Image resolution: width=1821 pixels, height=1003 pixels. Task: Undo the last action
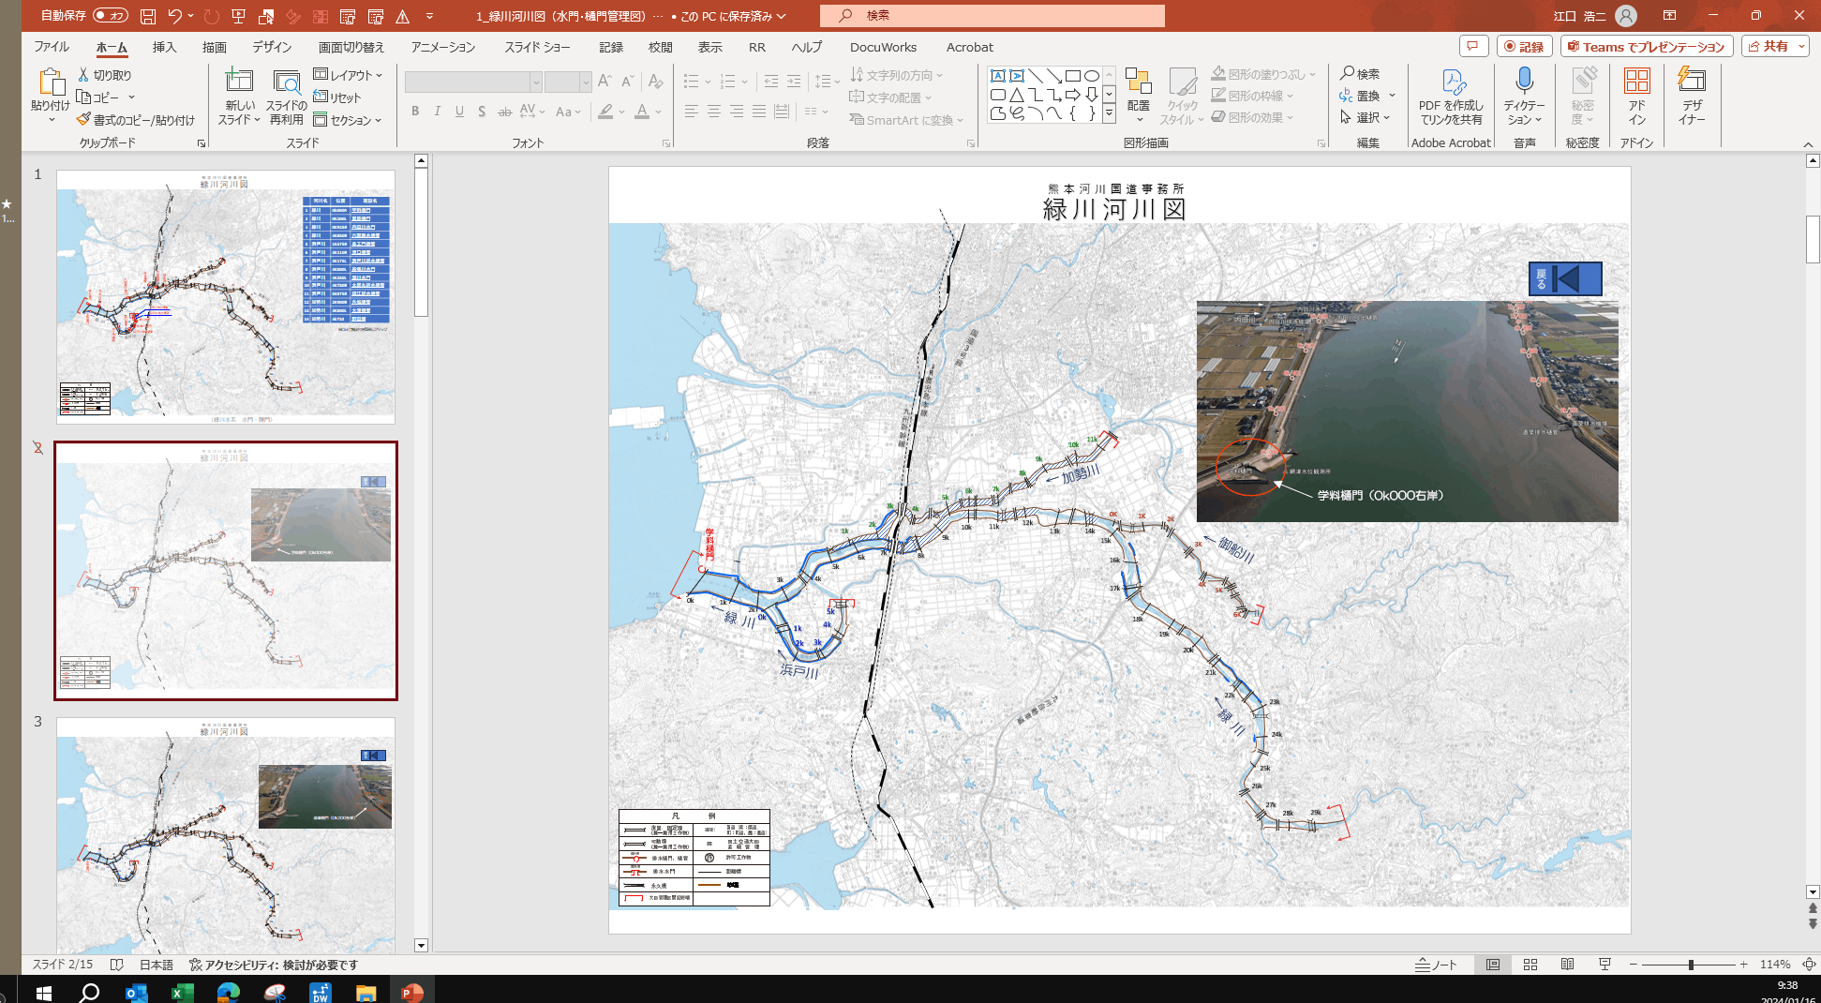174,16
